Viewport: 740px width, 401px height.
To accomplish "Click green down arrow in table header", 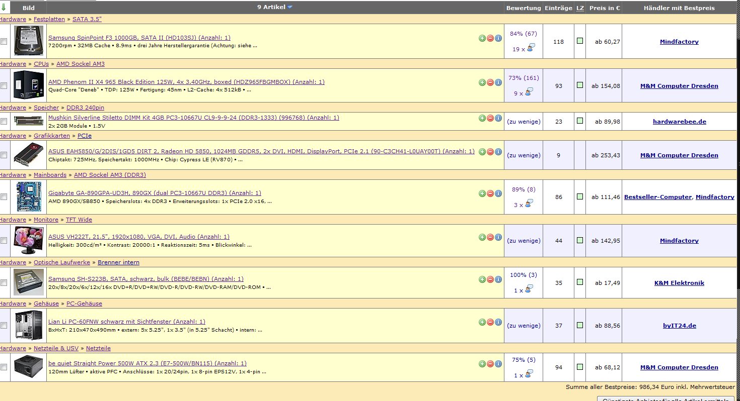I will [4, 8].
